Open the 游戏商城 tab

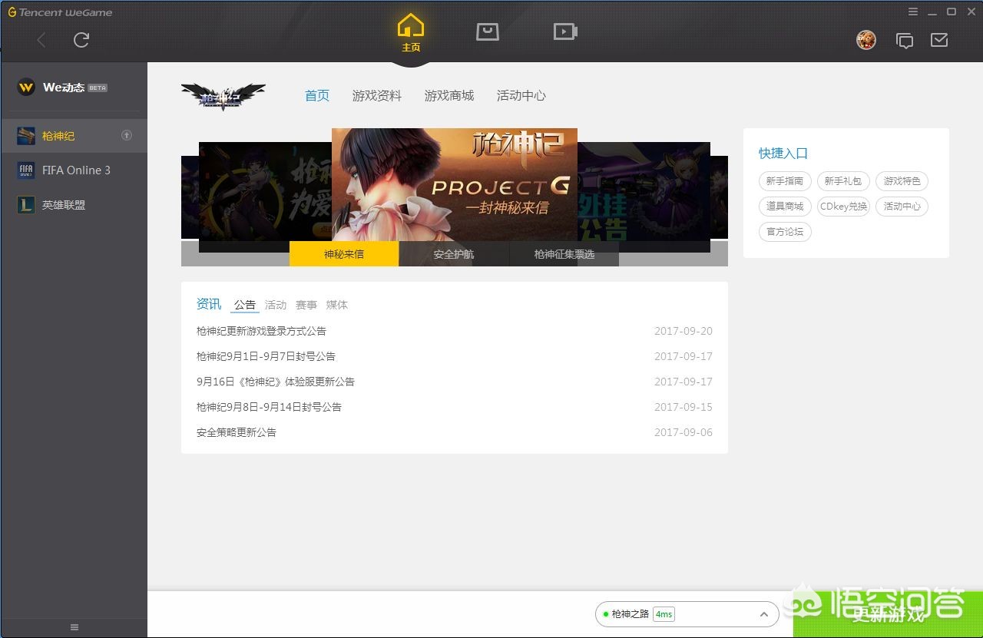(x=449, y=96)
